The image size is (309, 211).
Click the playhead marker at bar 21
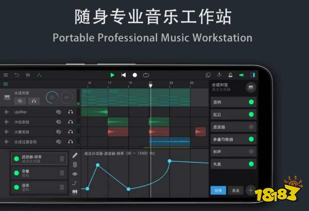click(x=150, y=86)
